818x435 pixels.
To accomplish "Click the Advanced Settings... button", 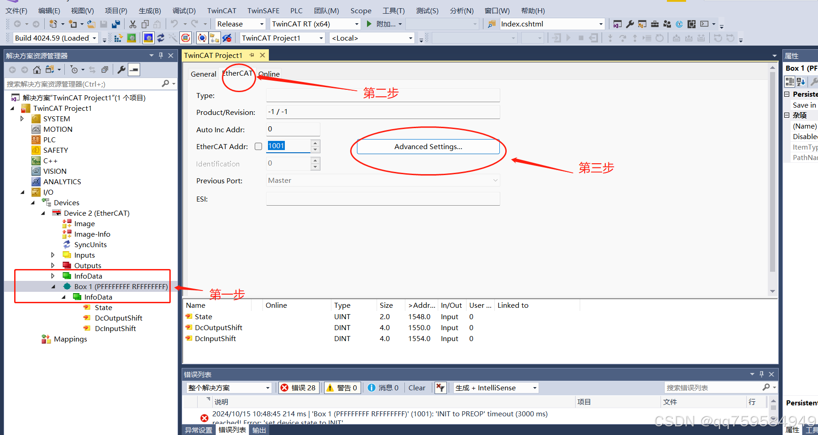I will [x=428, y=146].
